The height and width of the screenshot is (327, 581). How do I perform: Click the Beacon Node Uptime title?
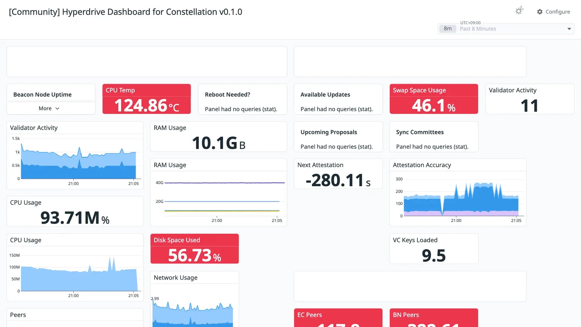[x=42, y=94]
